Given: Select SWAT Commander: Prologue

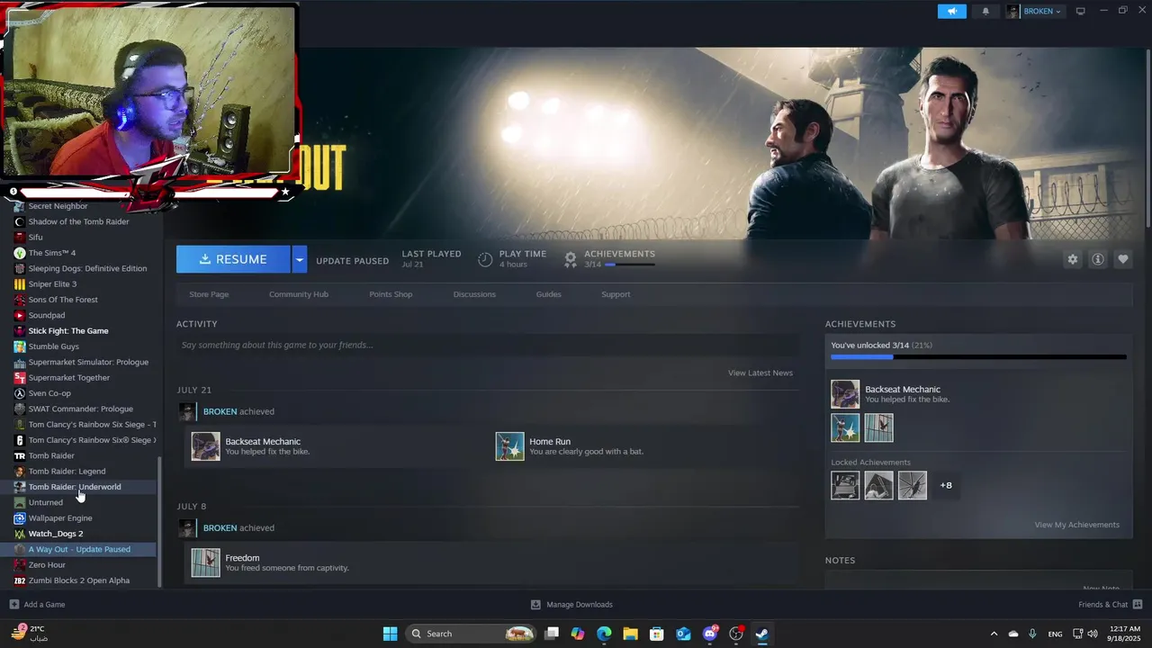Looking at the screenshot, I should coord(80,409).
